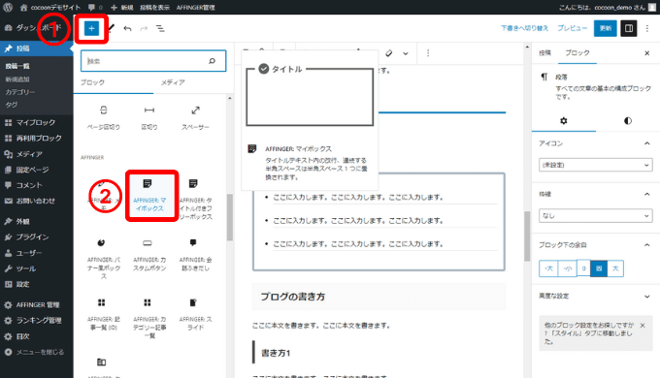Collapse the アイコン panel section
The height and width of the screenshot is (378, 660).
[647, 143]
